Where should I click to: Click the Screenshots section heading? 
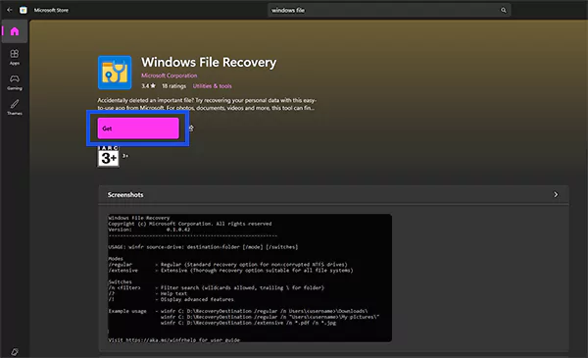point(125,195)
